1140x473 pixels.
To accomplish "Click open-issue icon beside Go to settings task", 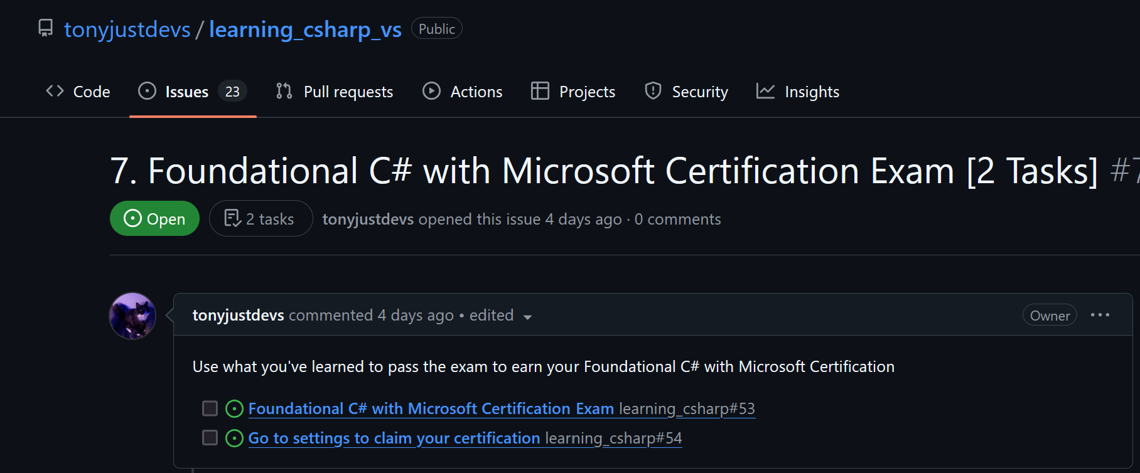I will click(x=234, y=438).
